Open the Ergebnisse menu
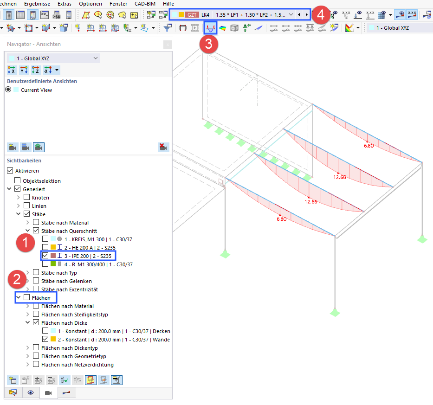Viewport: 433px width, 405px height. (x=37, y=4)
